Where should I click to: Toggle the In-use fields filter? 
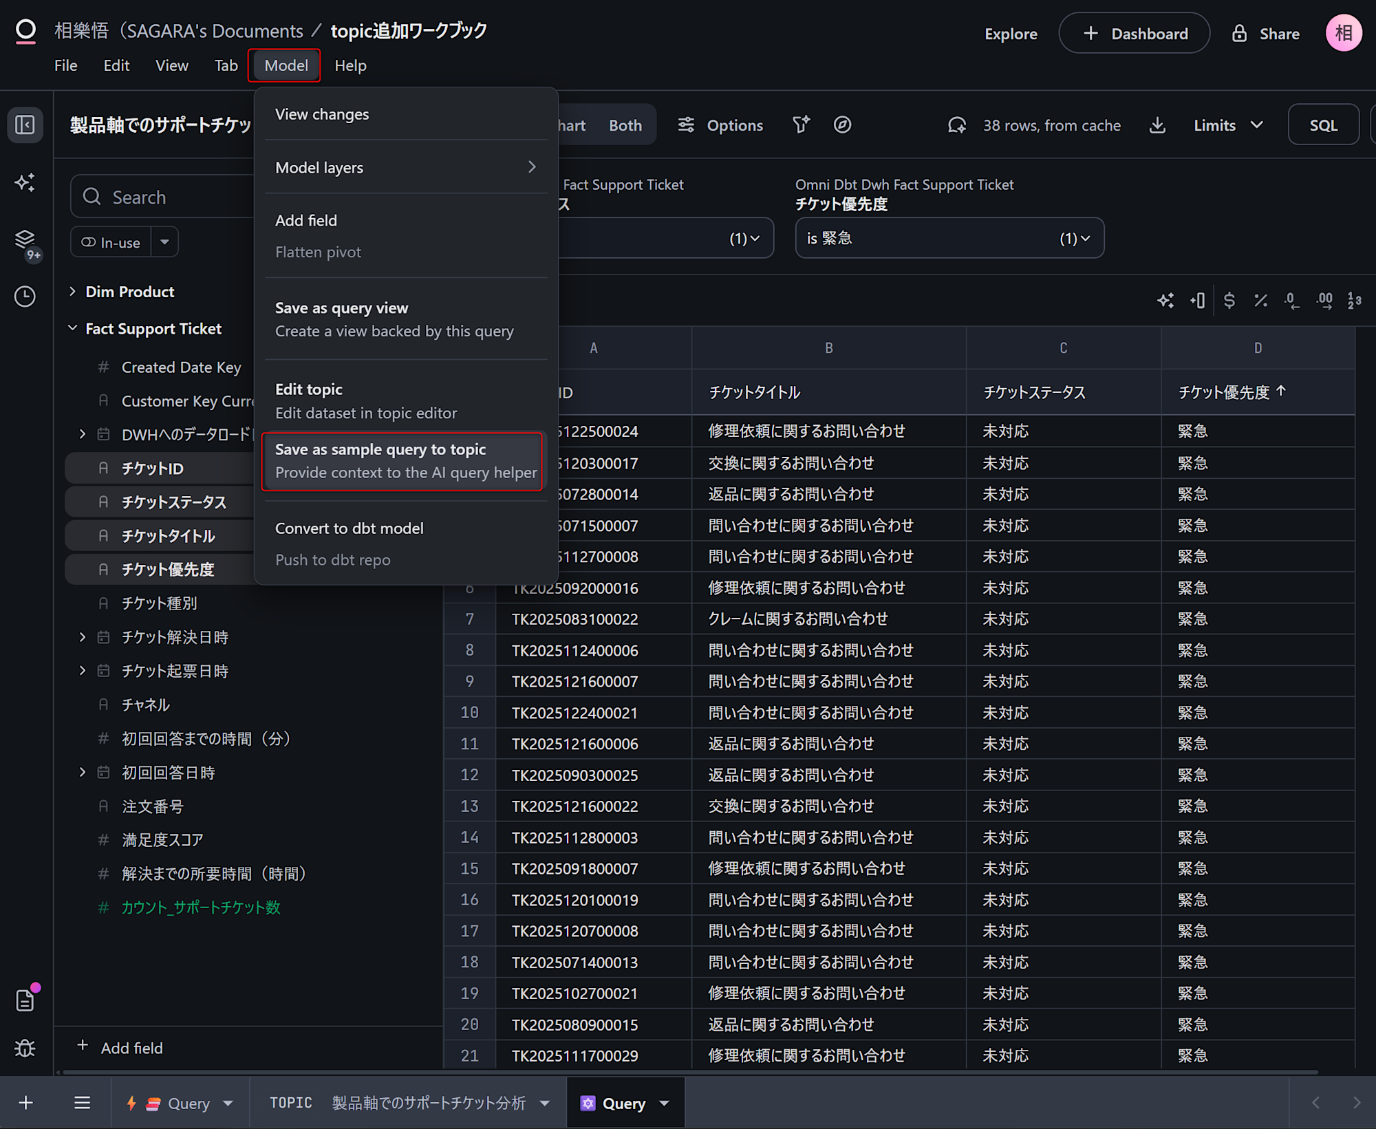[111, 242]
